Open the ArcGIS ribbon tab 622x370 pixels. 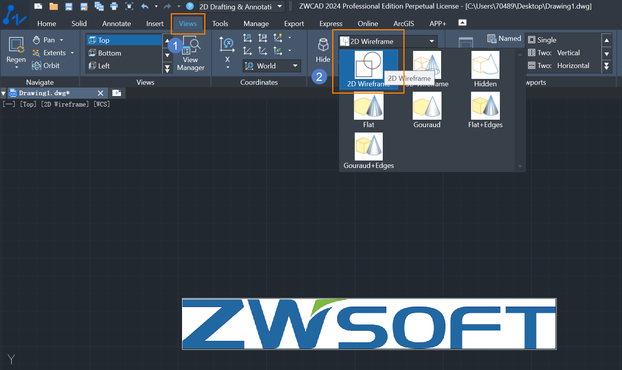(x=404, y=24)
